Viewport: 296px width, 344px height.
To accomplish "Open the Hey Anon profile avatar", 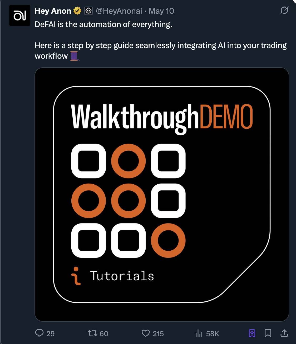I will click(20, 16).
